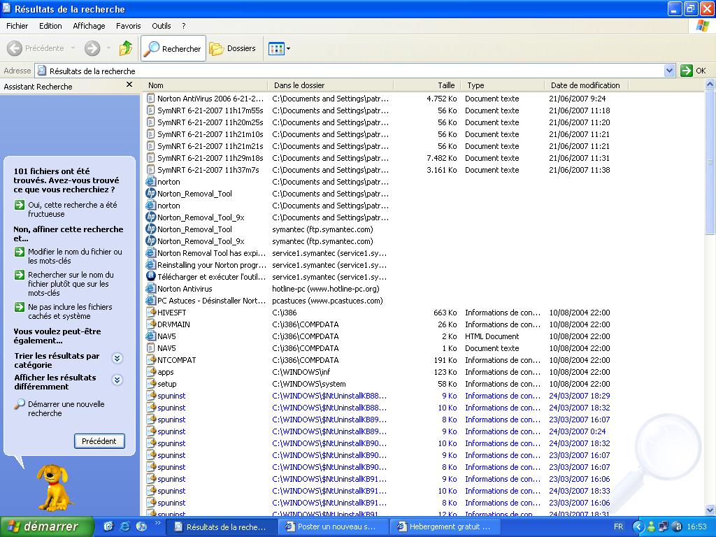The width and height of the screenshot is (716, 537).
Task: Sort by 'Date de modification' column header
Action: tap(587, 85)
